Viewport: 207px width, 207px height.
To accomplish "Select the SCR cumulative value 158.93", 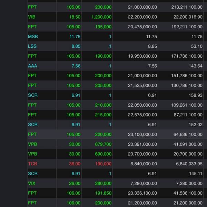I will (x=195, y=95).
